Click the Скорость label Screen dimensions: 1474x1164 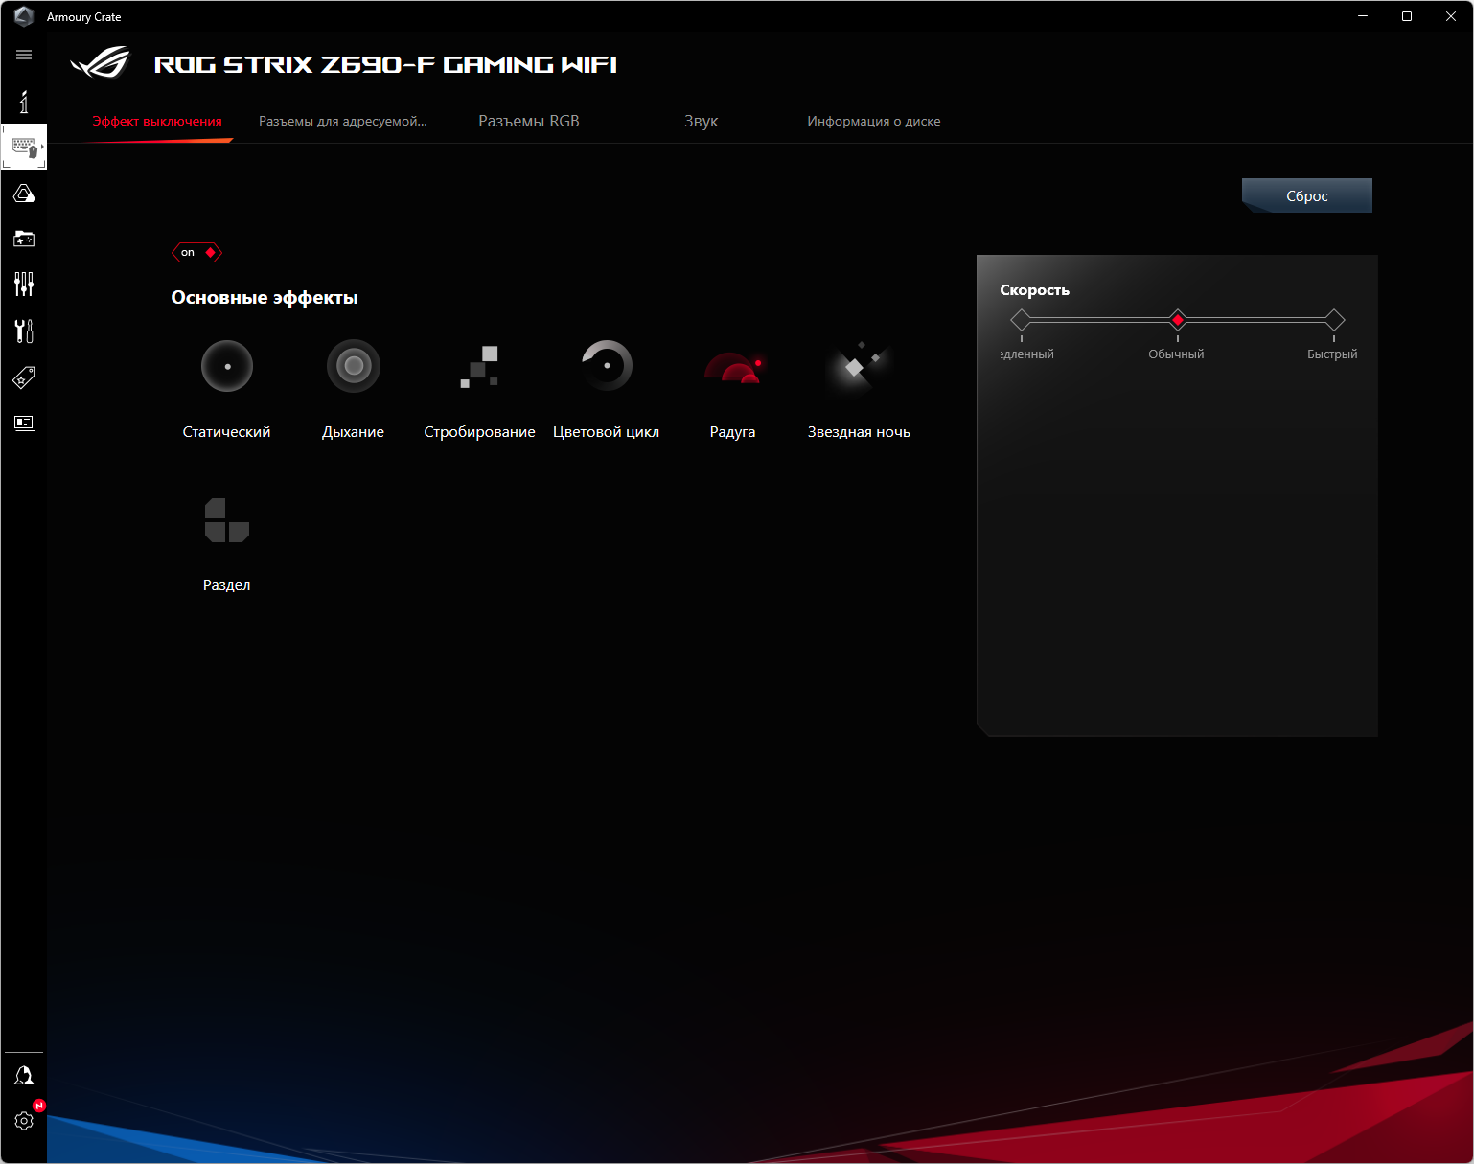[1034, 290]
